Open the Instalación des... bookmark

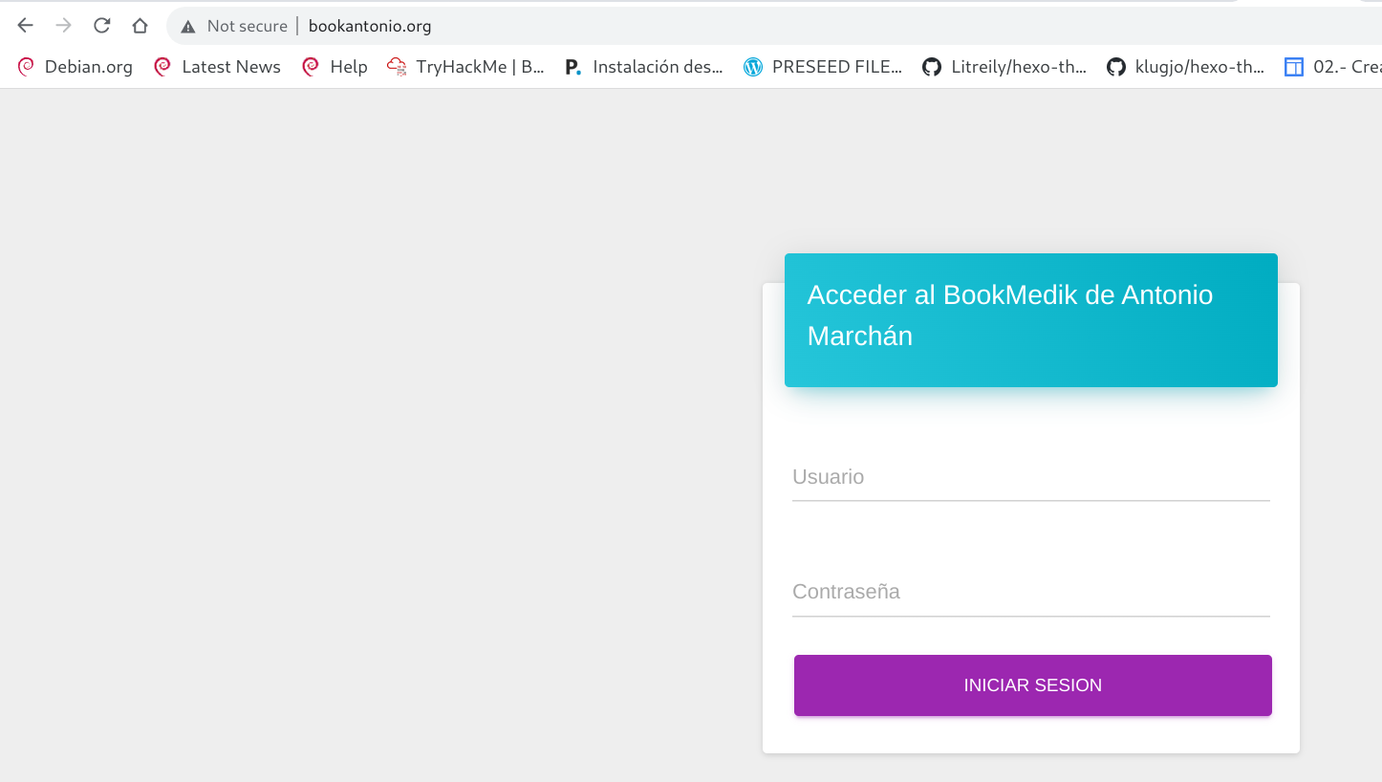643,67
